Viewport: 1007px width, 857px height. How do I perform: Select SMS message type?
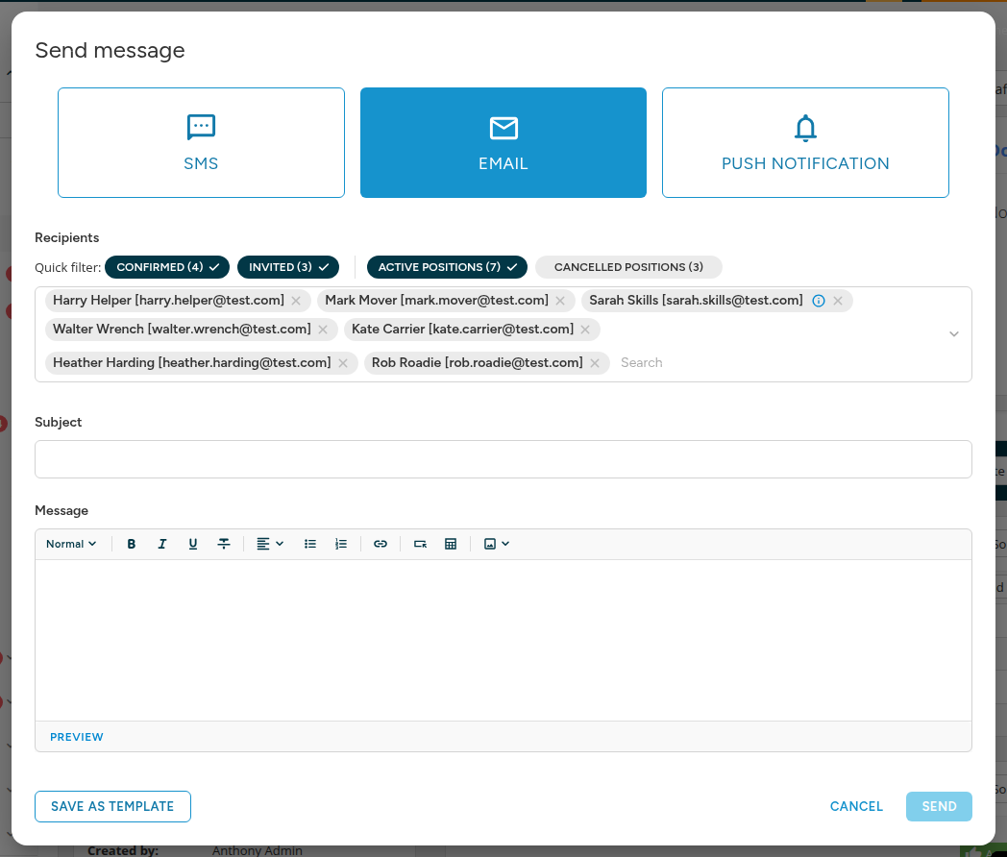(x=201, y=142)
